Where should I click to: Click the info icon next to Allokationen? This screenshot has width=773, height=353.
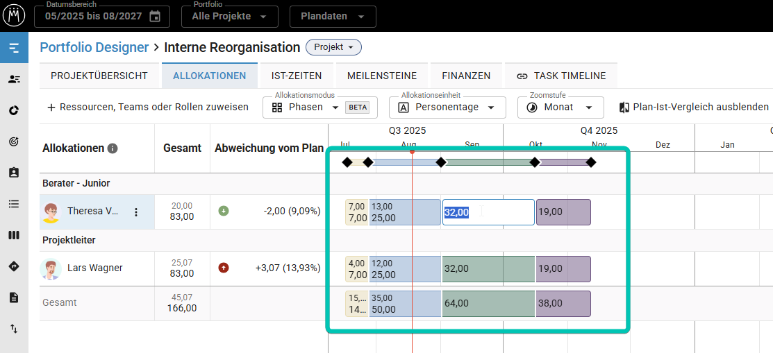pos(113,148)
